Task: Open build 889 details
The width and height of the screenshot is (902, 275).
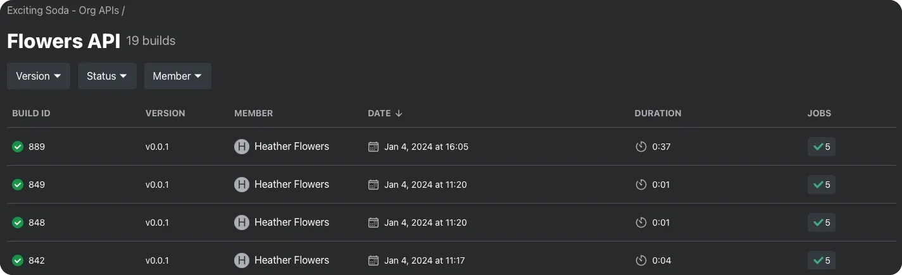Action: [x=37, y=147]
